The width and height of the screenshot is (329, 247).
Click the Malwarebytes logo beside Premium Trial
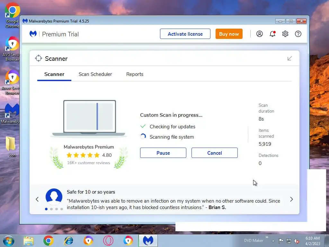33,34
